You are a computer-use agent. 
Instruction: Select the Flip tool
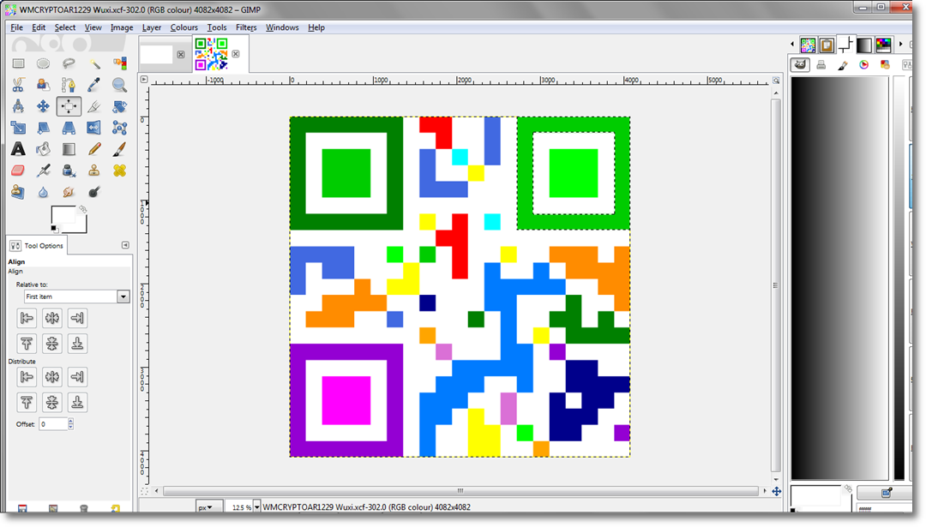(94, 128)
